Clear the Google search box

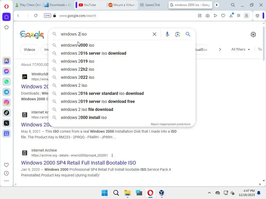155,34
